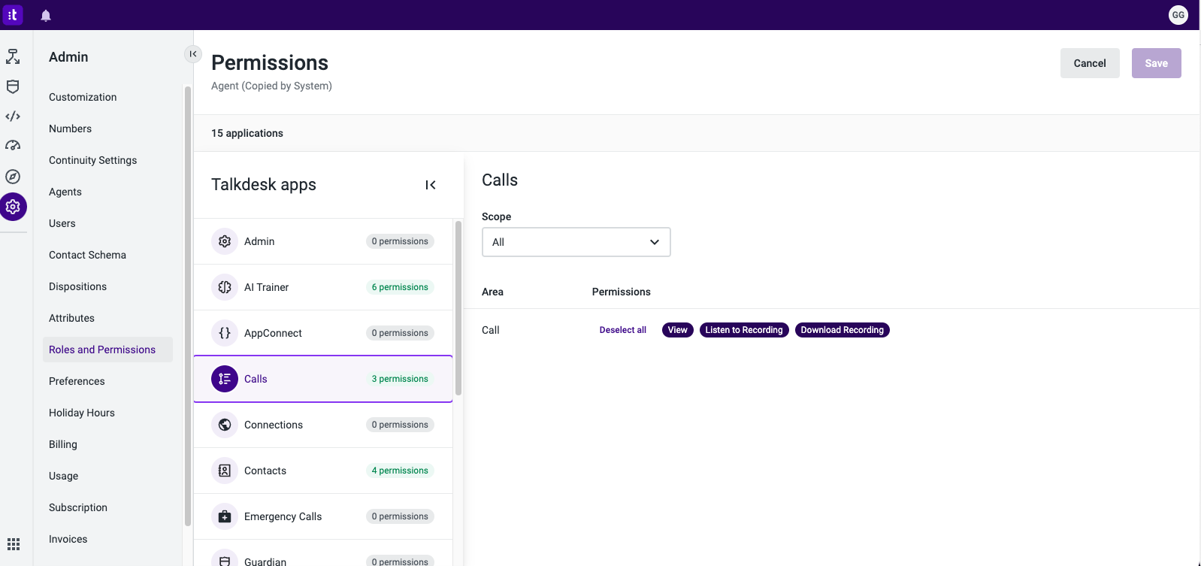The height and width of the screenshot is (566, 1201).
Task: Open the notifications bell
Action: (x=46, y=15)
